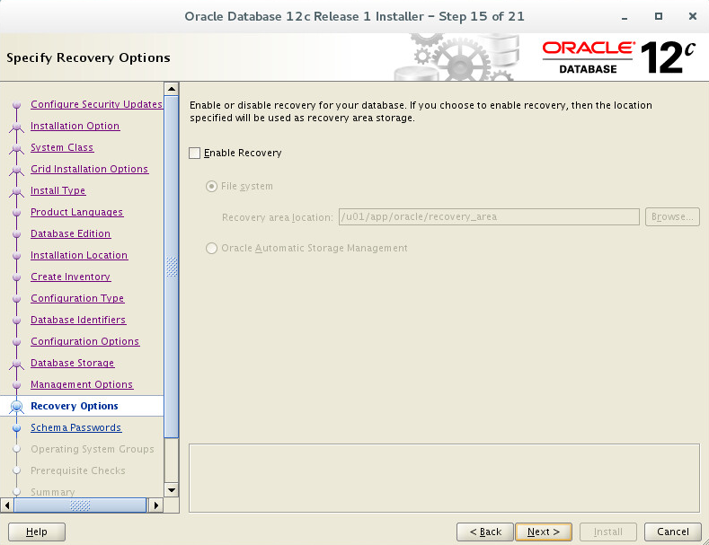Click the step bullet beside Installation Location
Image resolution: width=709 pixels, height=545 pixels.
[17, 256]
